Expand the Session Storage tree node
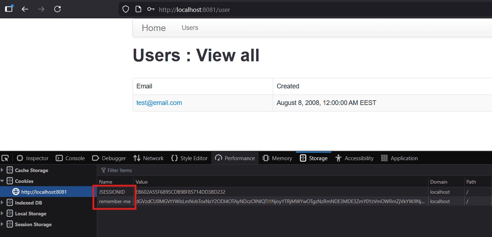The height and width of the screenshot is (237, 492). tap(3, 224)
